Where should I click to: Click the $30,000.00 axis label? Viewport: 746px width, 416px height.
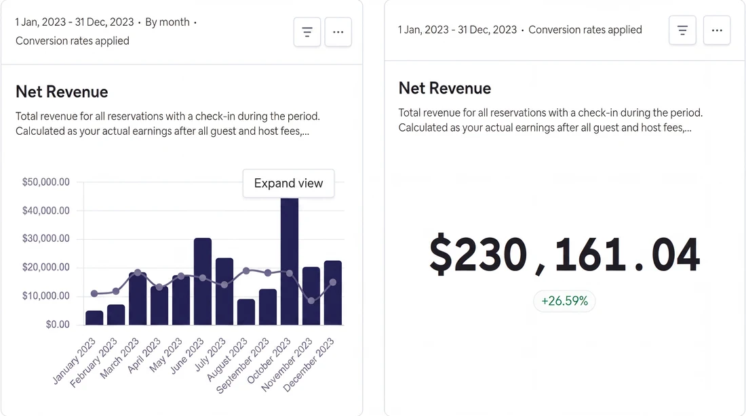(45, 238)
